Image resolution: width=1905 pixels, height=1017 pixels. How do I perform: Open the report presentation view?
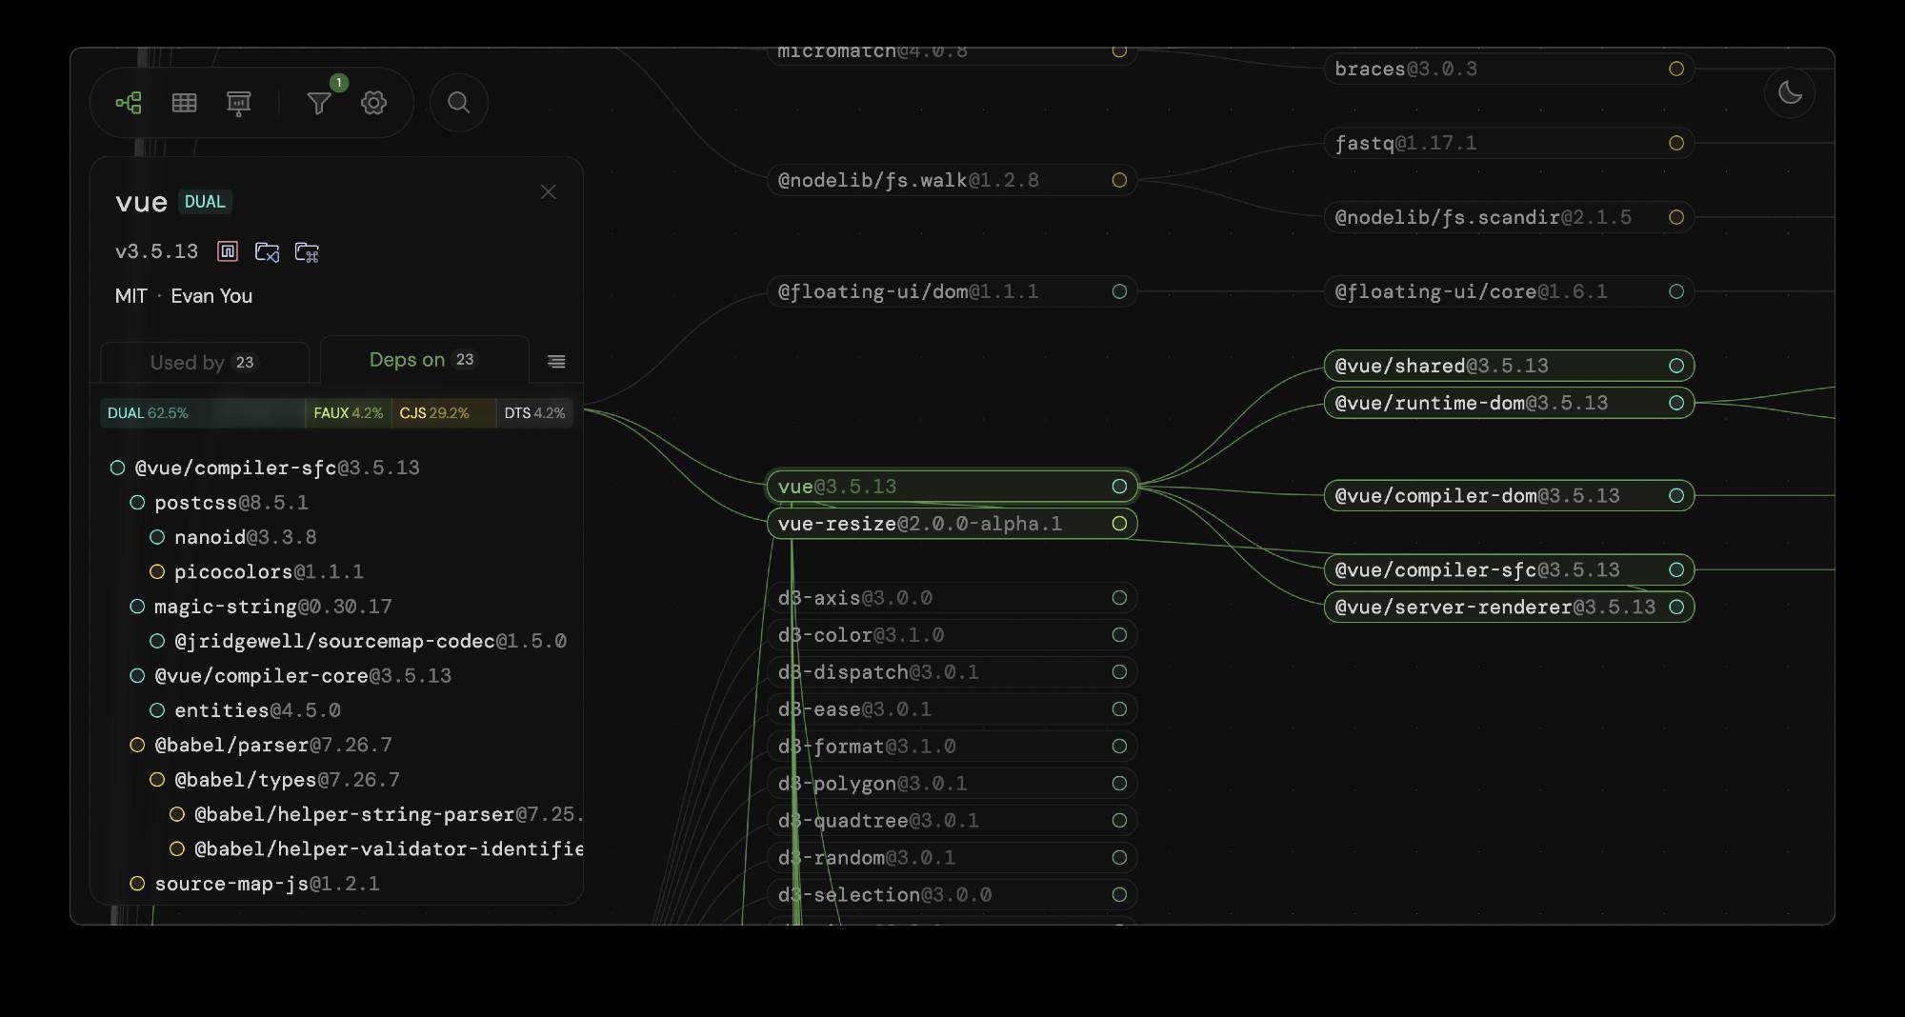(x=238, y=103)
